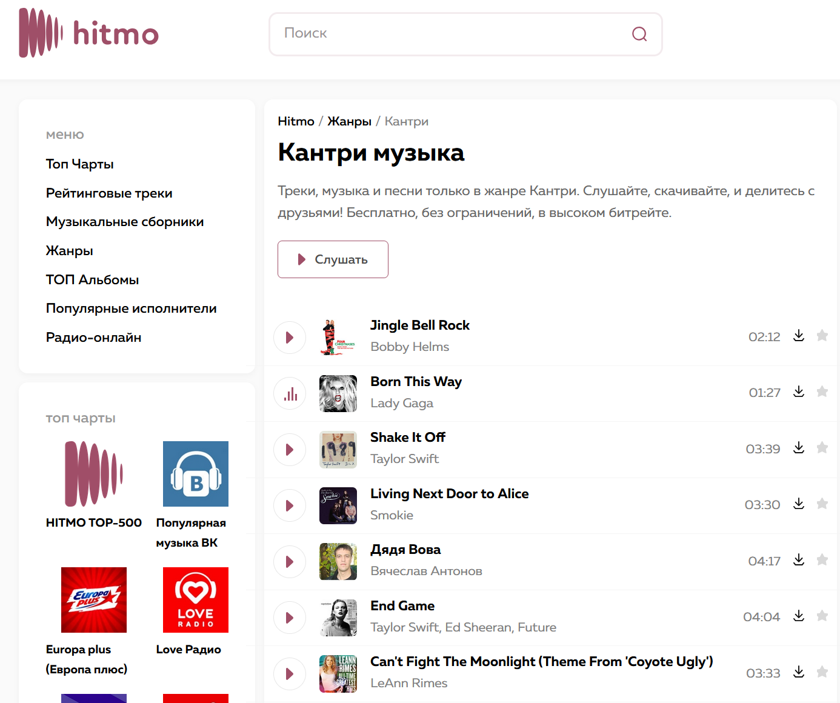This screenshot has width=840, height=703.
Task: Click the Слушать button
Action: tap(333, 259)
